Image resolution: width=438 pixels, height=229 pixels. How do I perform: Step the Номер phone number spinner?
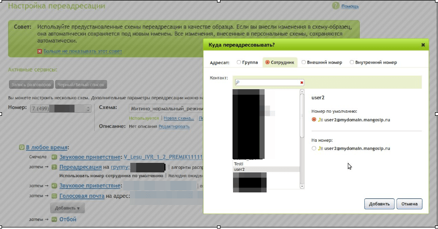88,108
